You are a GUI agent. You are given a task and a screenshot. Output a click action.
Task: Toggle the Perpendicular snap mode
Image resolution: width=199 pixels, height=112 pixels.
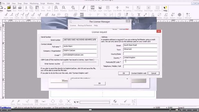click(x=28, y=102)
